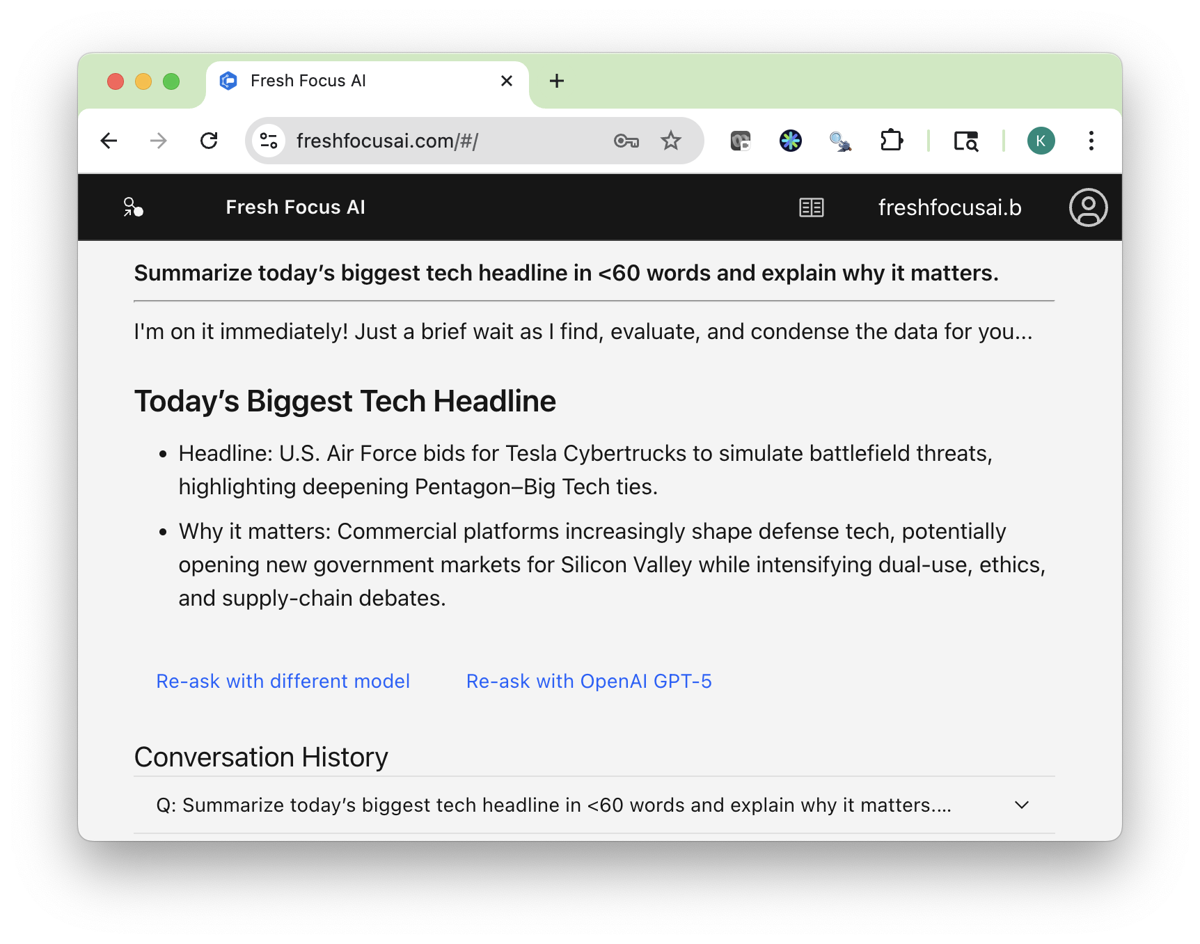Screen dimensions: 1200x944
Task: Open a new browser tab
Action: 557,81
